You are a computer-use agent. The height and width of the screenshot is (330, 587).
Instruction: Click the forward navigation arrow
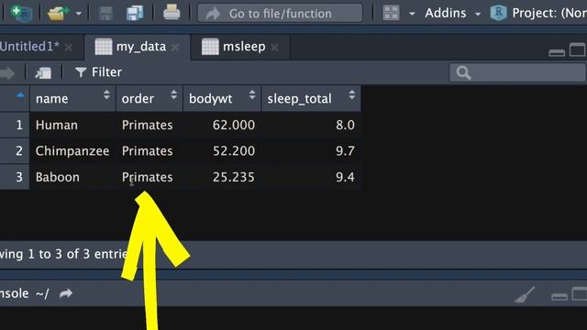(7, 73)
